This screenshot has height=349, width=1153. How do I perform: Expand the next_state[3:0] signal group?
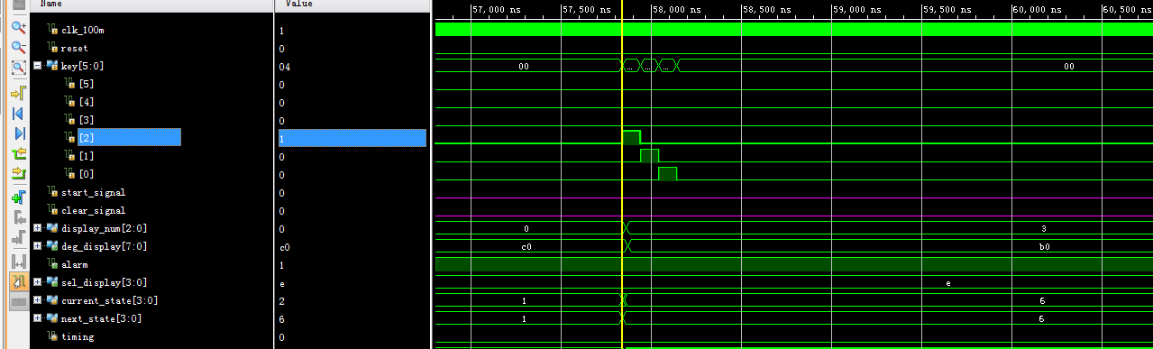(37, 318)
